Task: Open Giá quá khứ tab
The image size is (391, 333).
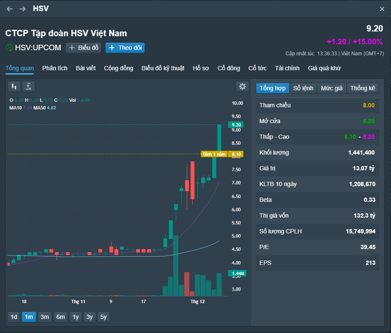Action: pyautogui.click(x=324, y=68)
